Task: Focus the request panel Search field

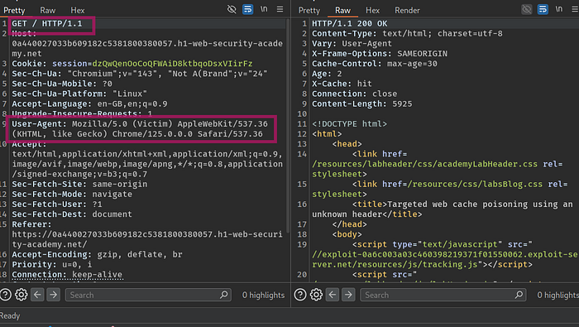Action: 148,295
